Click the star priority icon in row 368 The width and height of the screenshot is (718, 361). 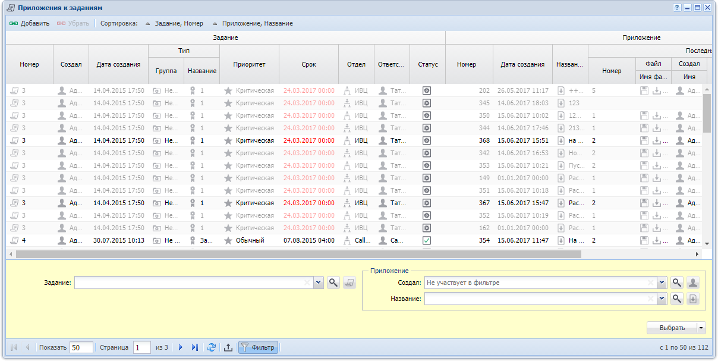(228, 140)
